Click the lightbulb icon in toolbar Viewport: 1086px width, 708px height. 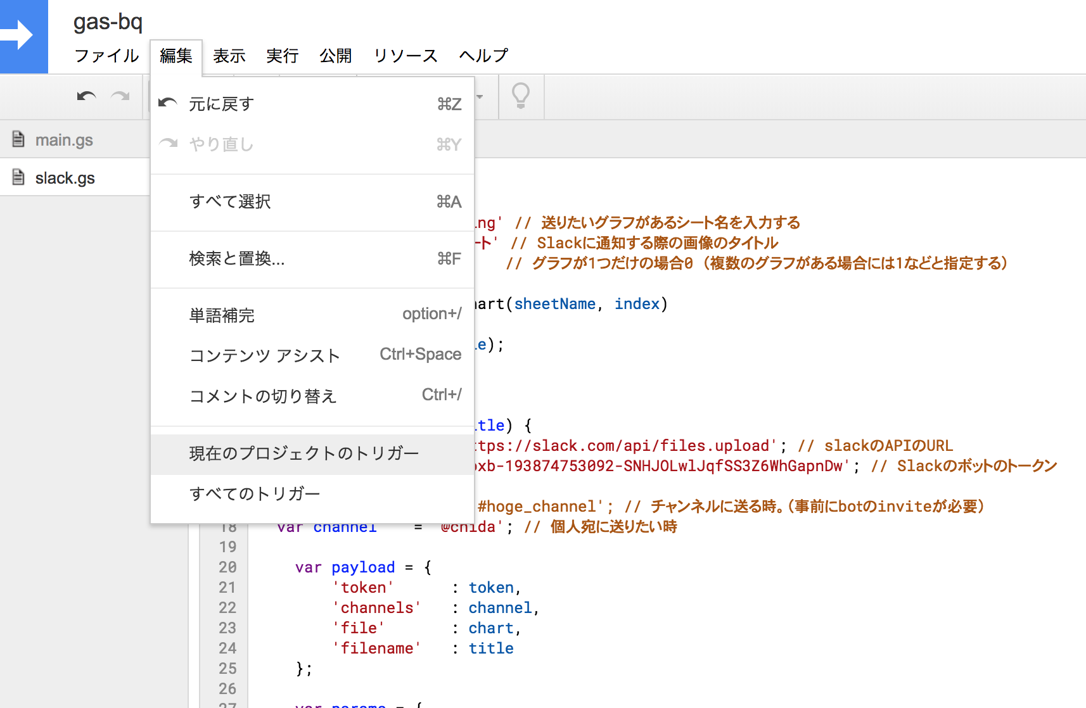pos(521,96)
